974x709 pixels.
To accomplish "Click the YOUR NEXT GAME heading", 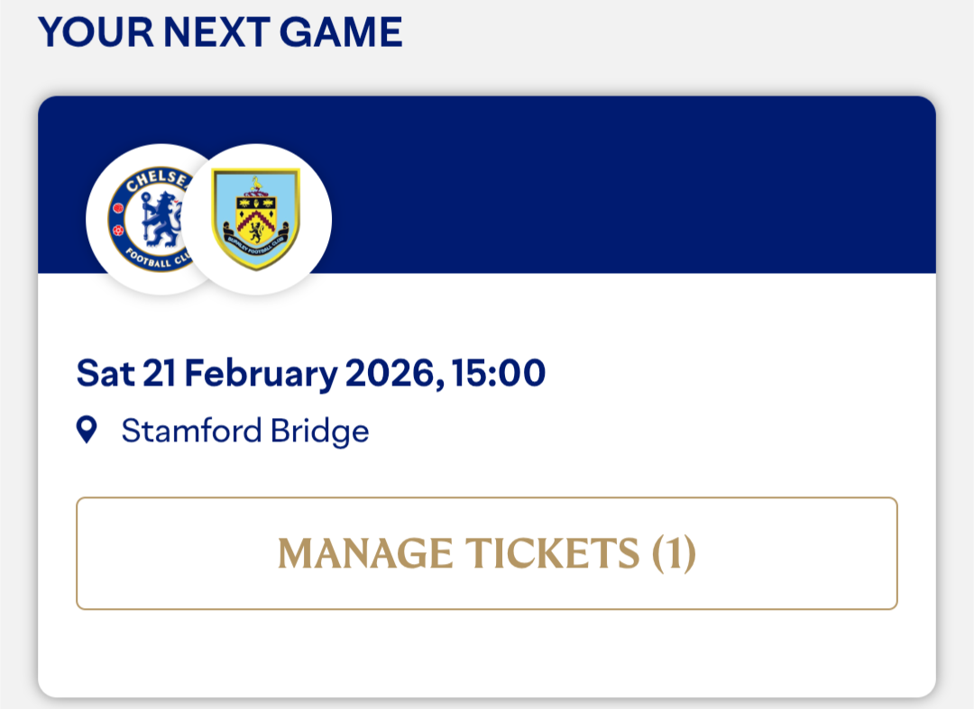I will coord(220,32).
